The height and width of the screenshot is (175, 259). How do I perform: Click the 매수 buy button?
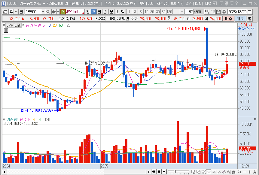point(228,19)
